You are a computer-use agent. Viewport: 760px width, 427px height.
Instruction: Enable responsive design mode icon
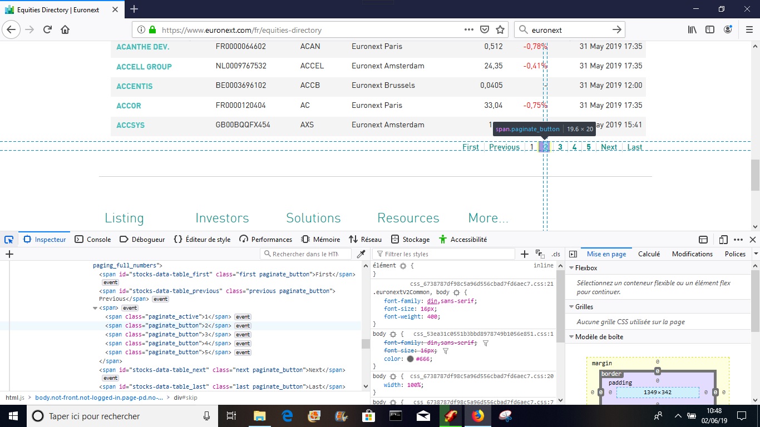tap(723, 240)
